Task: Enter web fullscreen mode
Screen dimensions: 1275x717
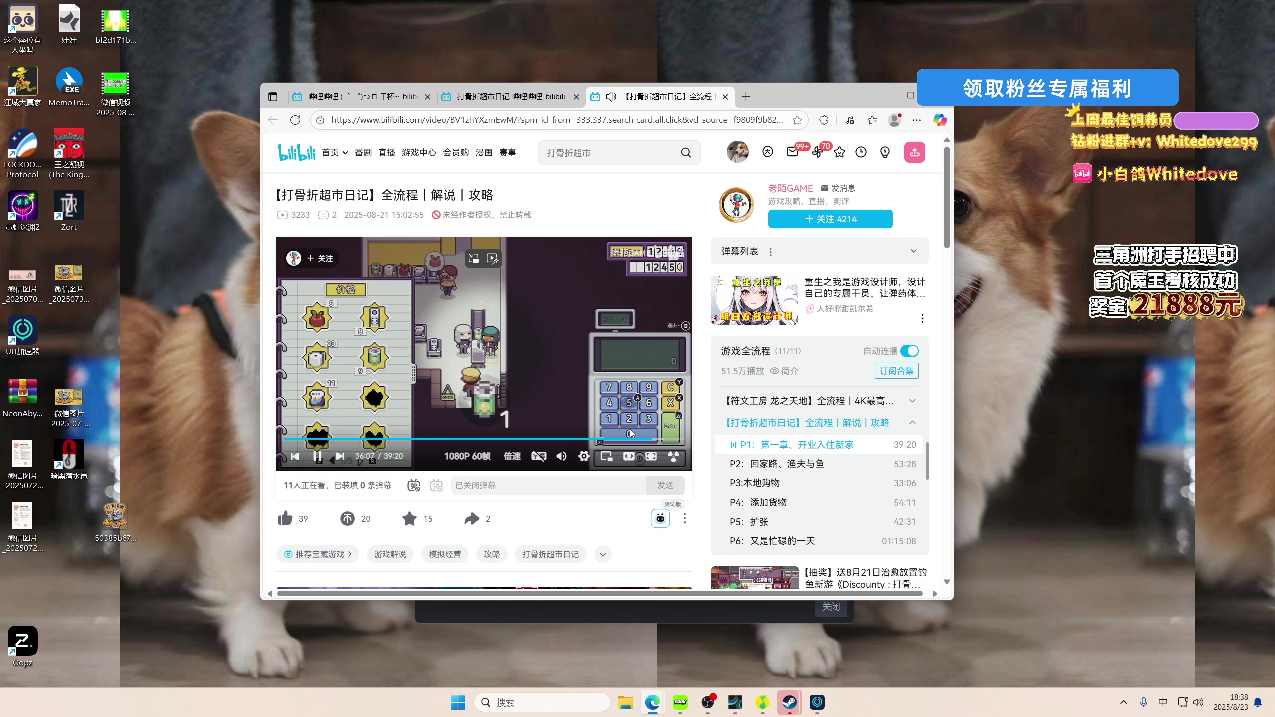Action: coord(651,456)
